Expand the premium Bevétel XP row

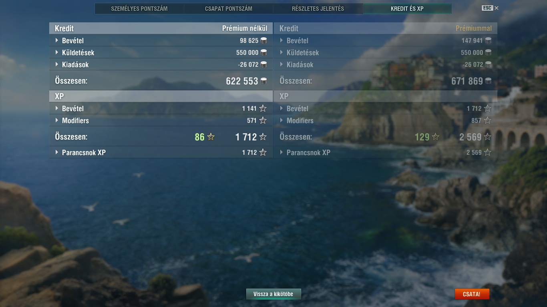click(386, 108)
